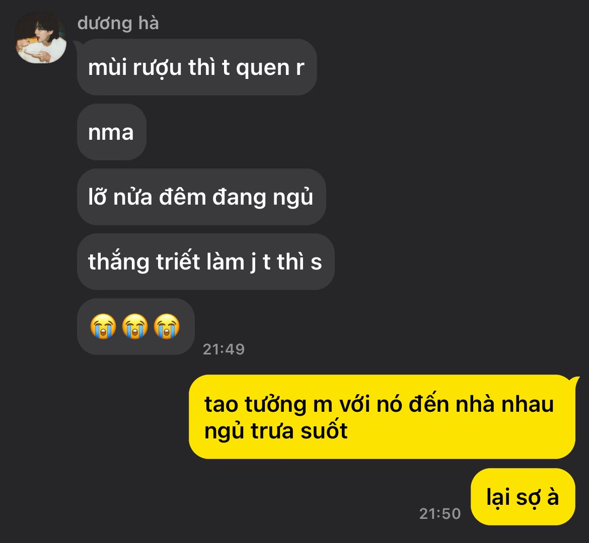Tap the "ngủ trưa suốt" line of text
This screenshot has width=589, height=543.
coord(276,431)
